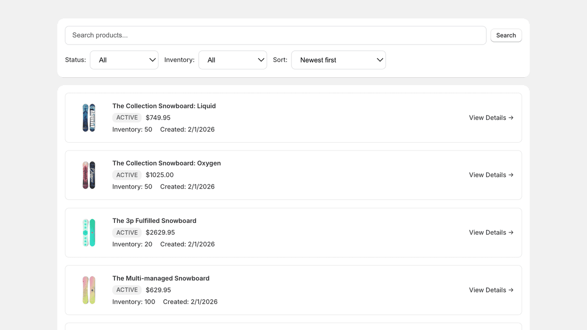The image size is (587, 330).
Task: Open the Status dropdown
Action: pos(124,60)
